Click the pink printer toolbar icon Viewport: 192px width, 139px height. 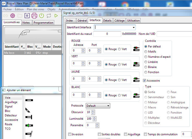click(x=34, y=16)
